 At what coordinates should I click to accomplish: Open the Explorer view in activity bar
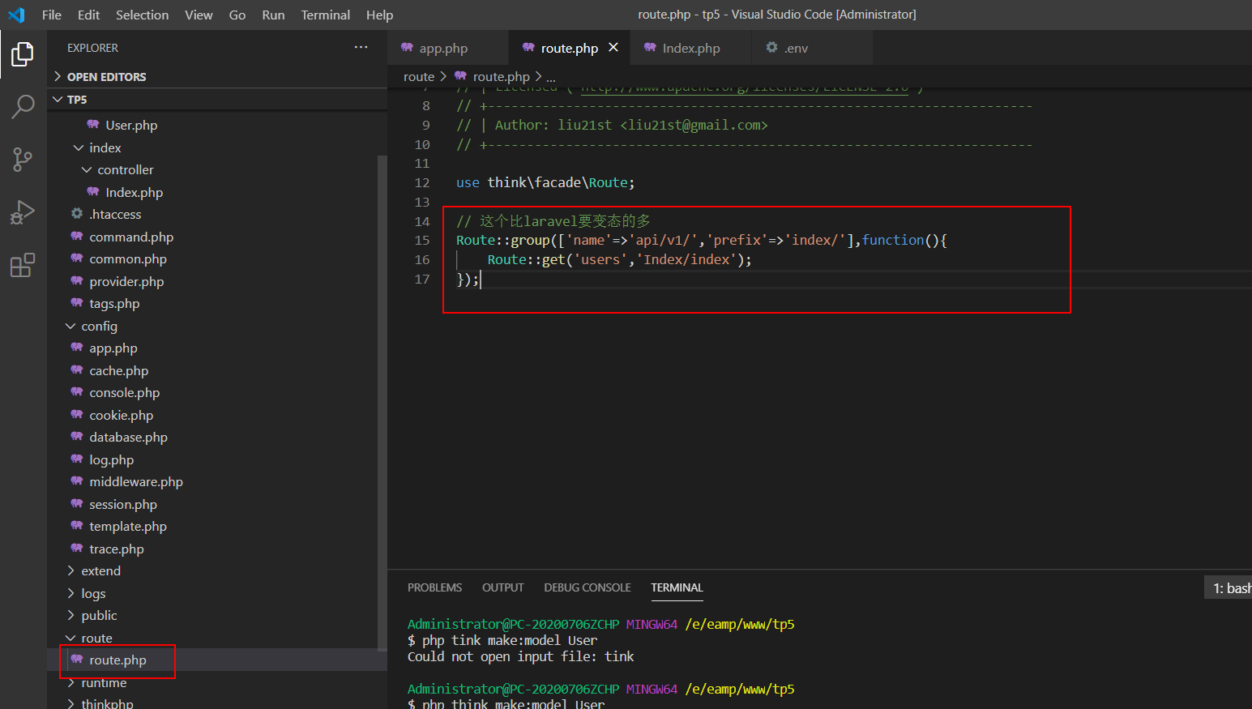click(23, 54)
